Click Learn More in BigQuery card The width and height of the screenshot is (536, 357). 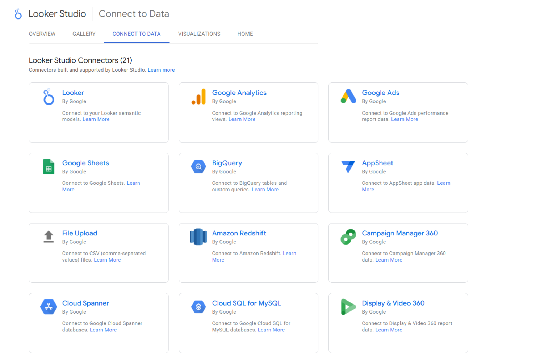tap(265, 190)
